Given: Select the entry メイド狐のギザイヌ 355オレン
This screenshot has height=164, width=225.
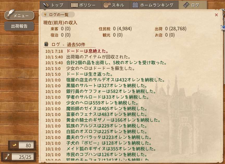Looking at the screenshot, I should click(111, 149).
